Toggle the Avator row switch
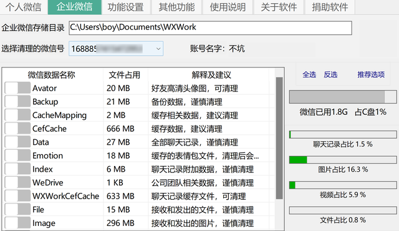Image resolution: width=399 pixels, height=231 pixels. (17, 88)
